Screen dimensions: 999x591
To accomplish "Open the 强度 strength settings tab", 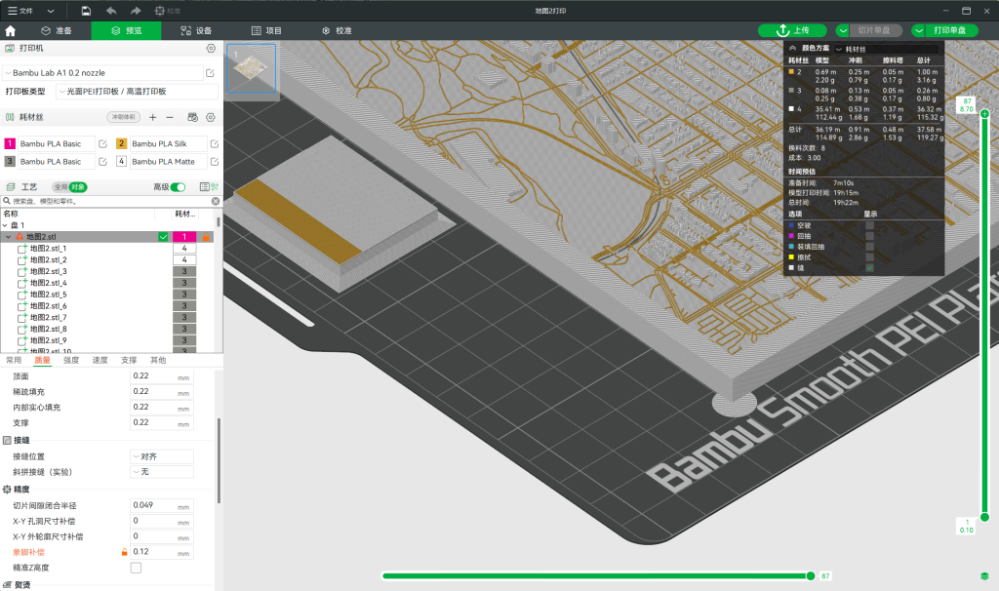I will tap(71, 360).
